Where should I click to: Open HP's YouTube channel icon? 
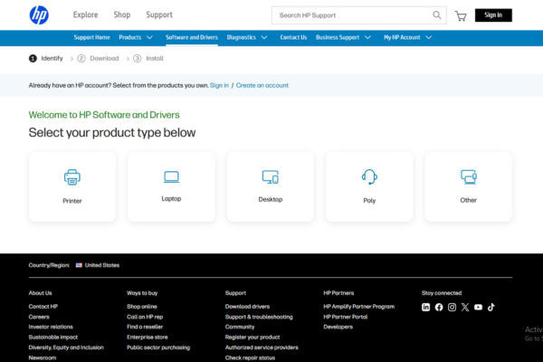(x=478, y=308)
